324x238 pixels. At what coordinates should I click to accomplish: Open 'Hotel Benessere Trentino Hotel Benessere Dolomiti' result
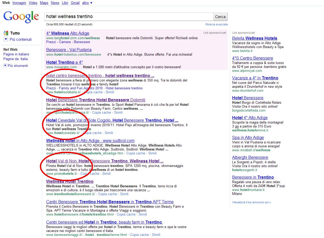(96, 100)
